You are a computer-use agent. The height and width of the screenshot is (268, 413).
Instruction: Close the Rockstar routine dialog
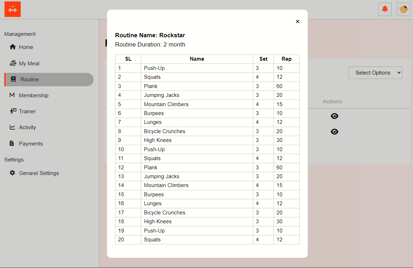tap(298, 22)
